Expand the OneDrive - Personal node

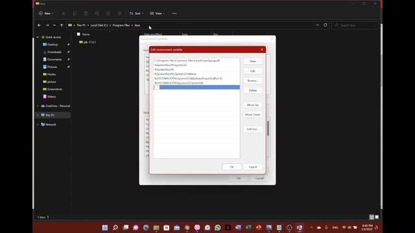pyautogui.click(x=38, y=106)
